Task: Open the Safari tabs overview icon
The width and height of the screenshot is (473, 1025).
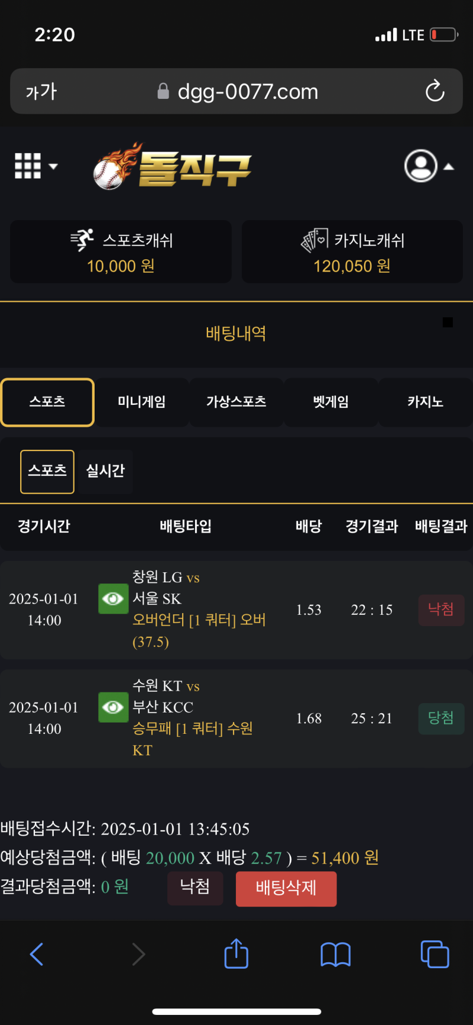Action: pos(435,954)
